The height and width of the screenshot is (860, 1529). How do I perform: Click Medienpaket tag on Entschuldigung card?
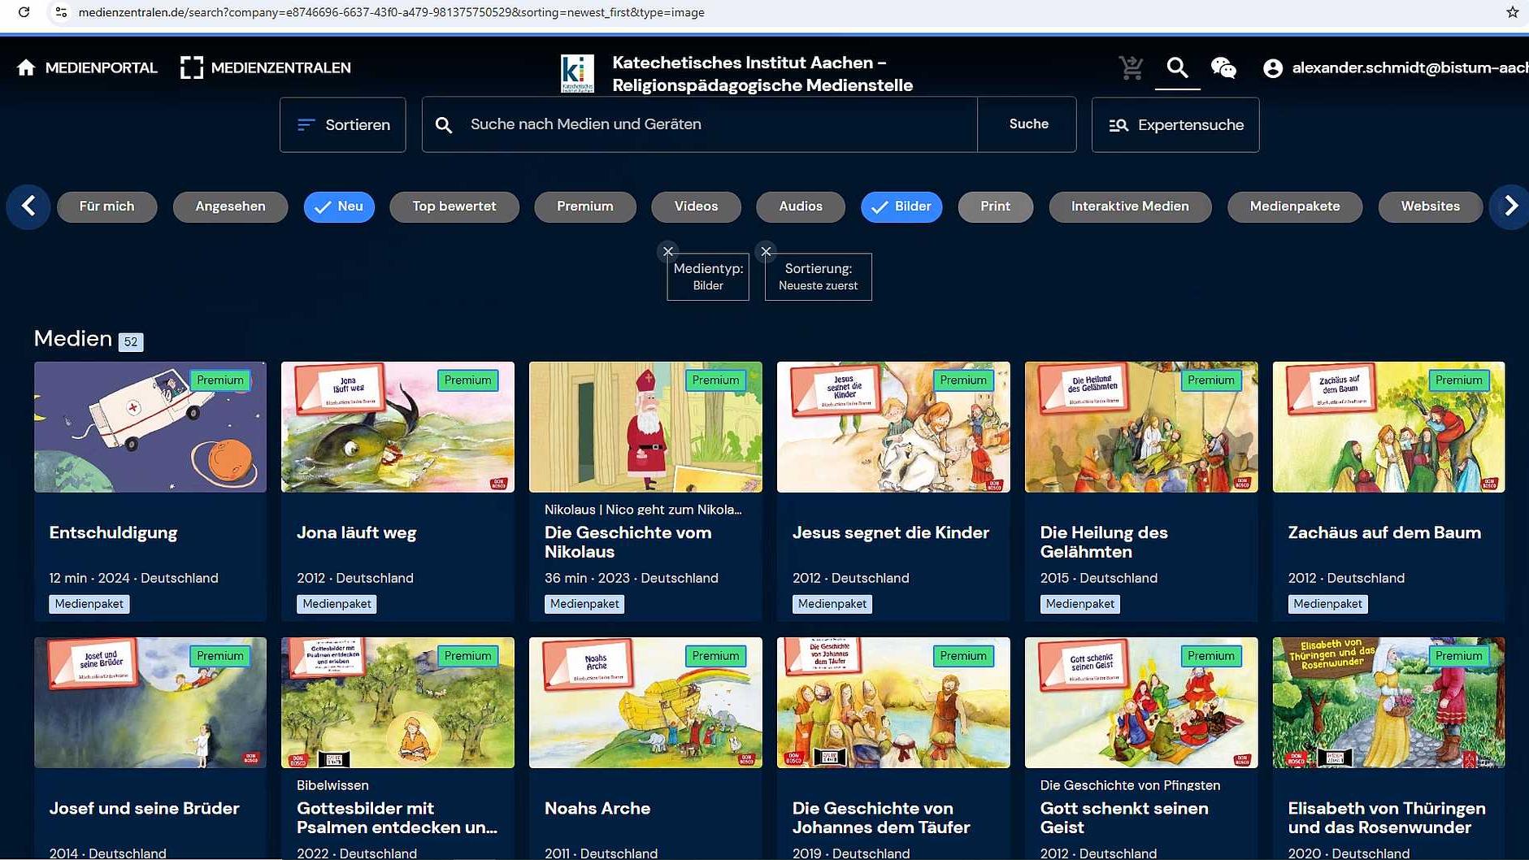click(89, 604)
